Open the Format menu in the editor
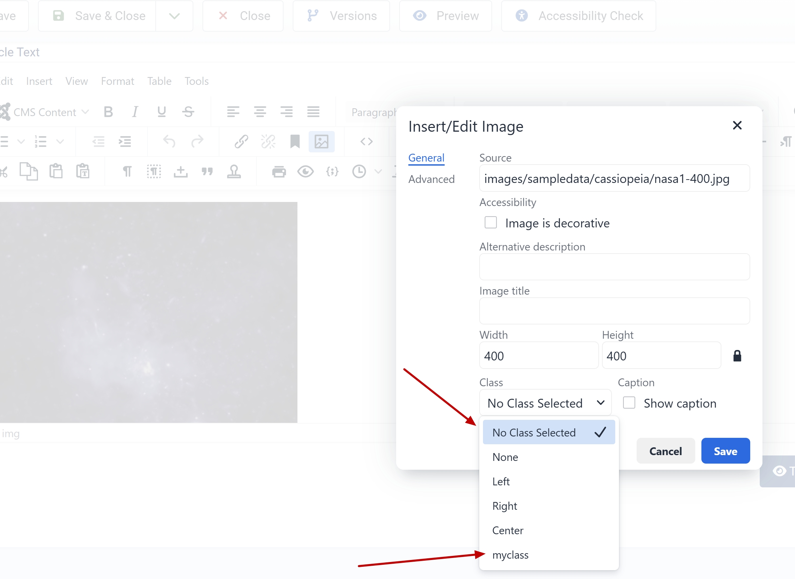 click(117, 81)
